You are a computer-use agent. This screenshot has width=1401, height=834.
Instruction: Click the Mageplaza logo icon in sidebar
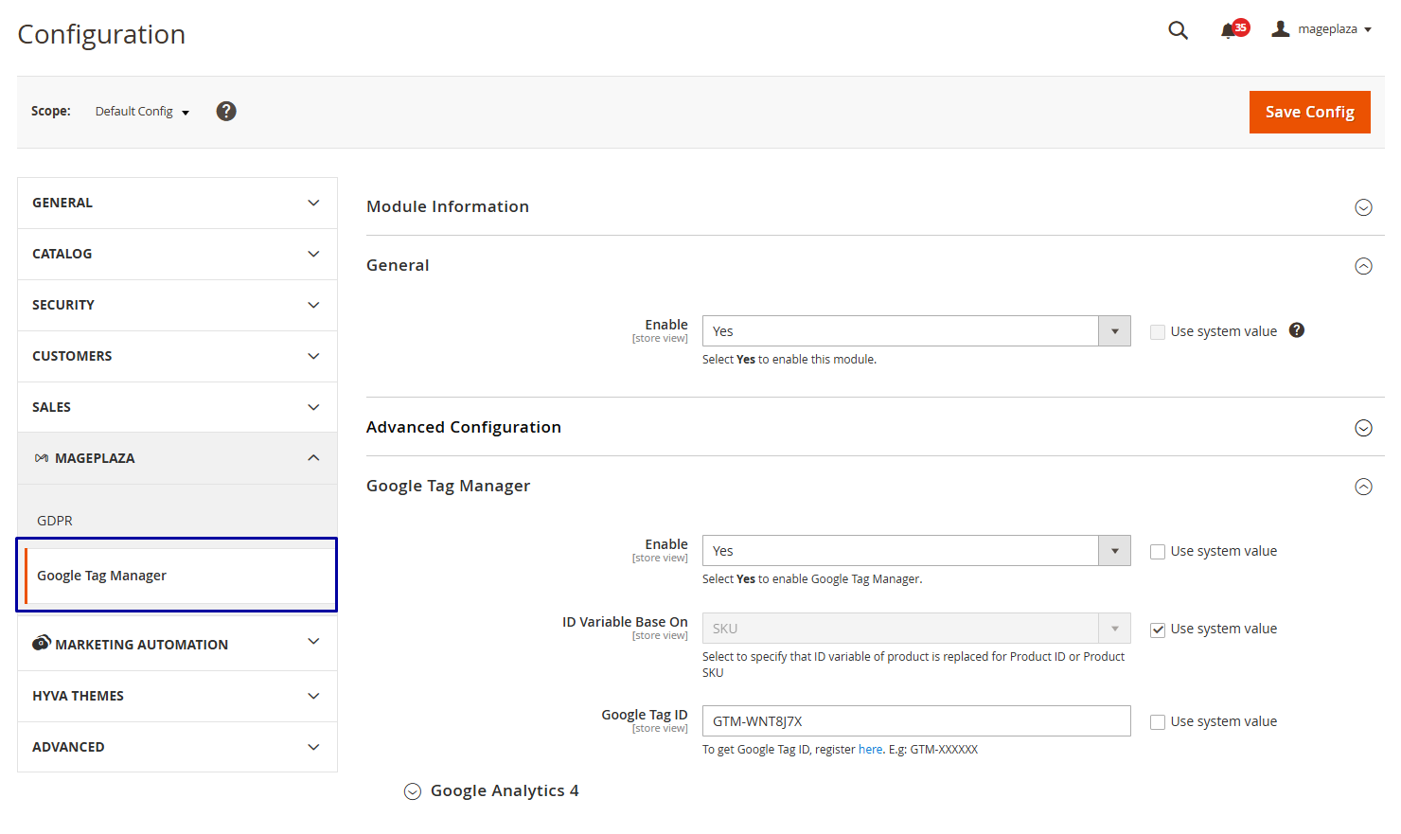(42, 457)
